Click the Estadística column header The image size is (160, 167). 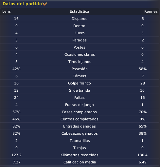coord(80,11)
